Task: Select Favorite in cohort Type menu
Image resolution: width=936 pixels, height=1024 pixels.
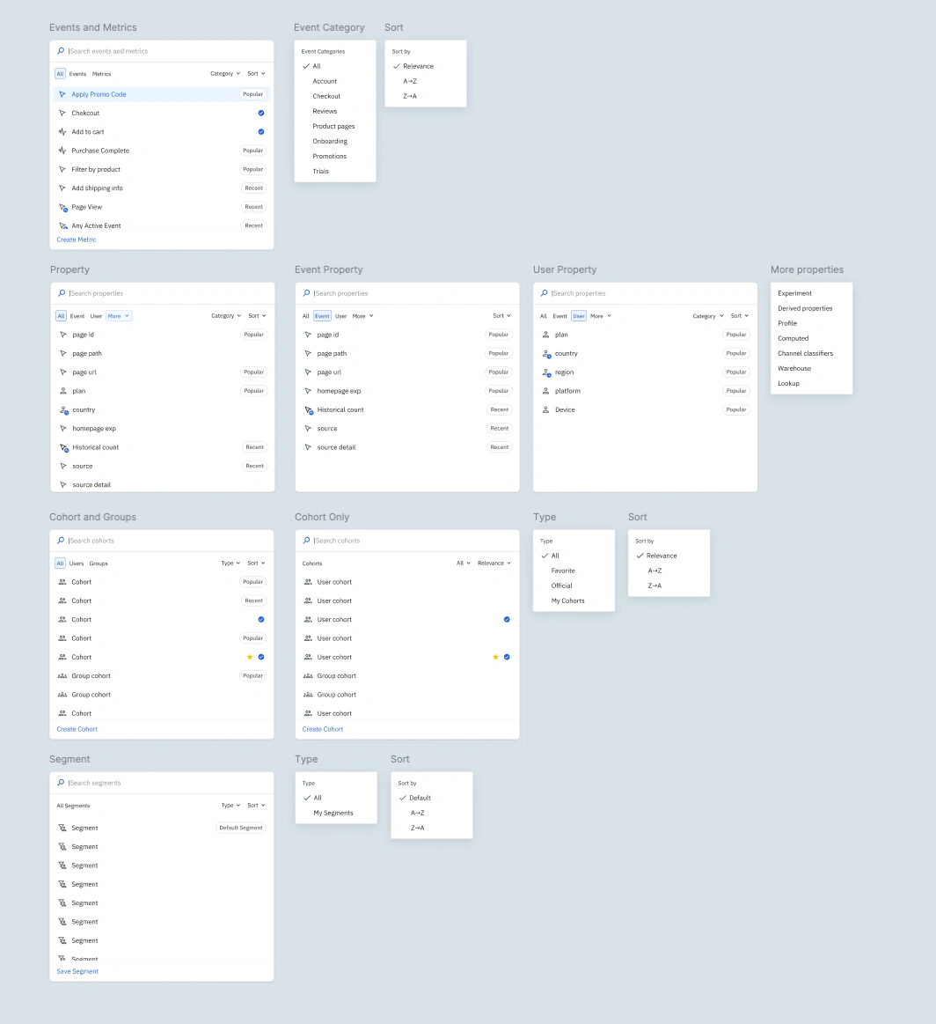Action: point(563,571)
